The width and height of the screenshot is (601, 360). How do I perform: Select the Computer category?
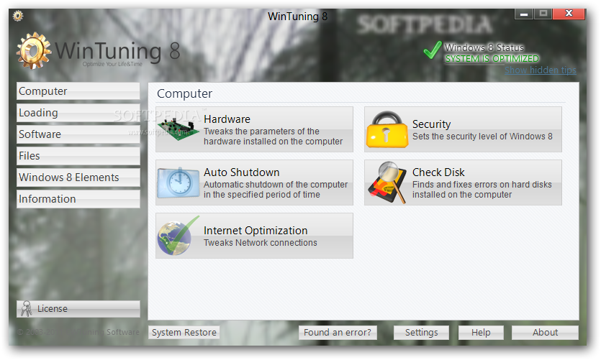[78, 91]
